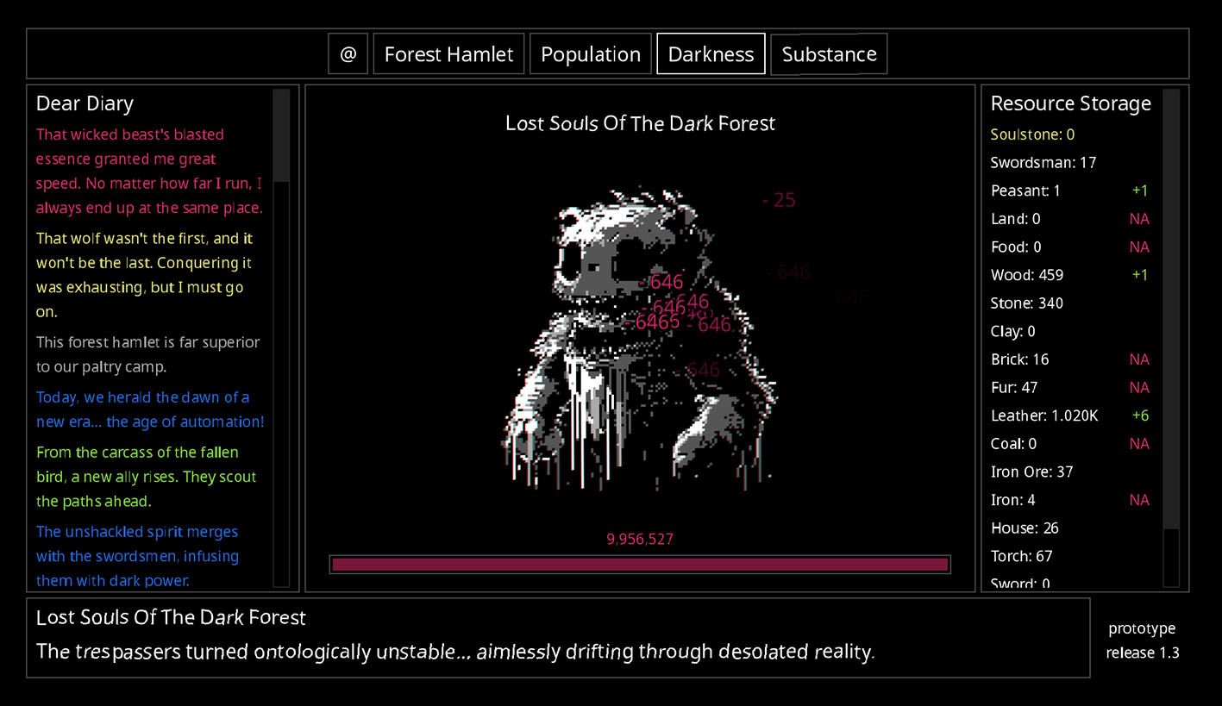Click the Swordsman: 17 resource
This screenshot has height=706, width=1222.
tap(1043, 163)
